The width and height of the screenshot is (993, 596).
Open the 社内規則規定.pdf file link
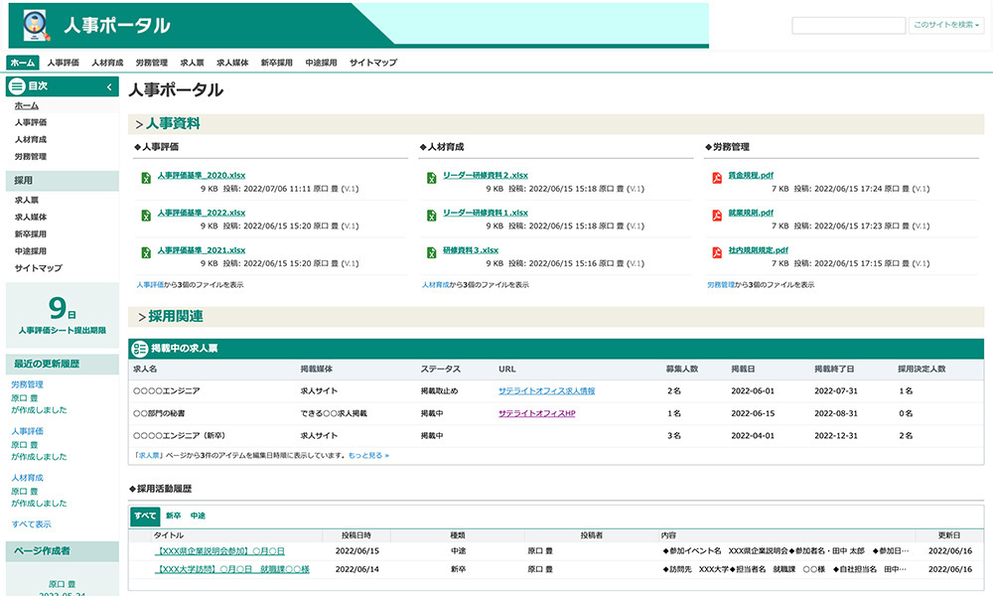click(758, 250)
